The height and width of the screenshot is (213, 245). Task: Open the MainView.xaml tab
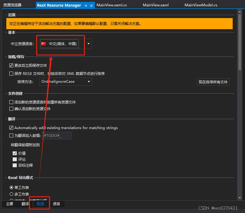tap(156, 5)
